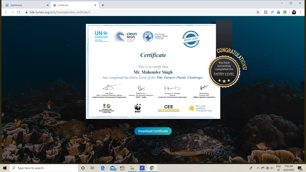Image resolution: width=306 pixels, height=172 pixels.
Task: Open the Chrome profile avatar
Action: 294,12
